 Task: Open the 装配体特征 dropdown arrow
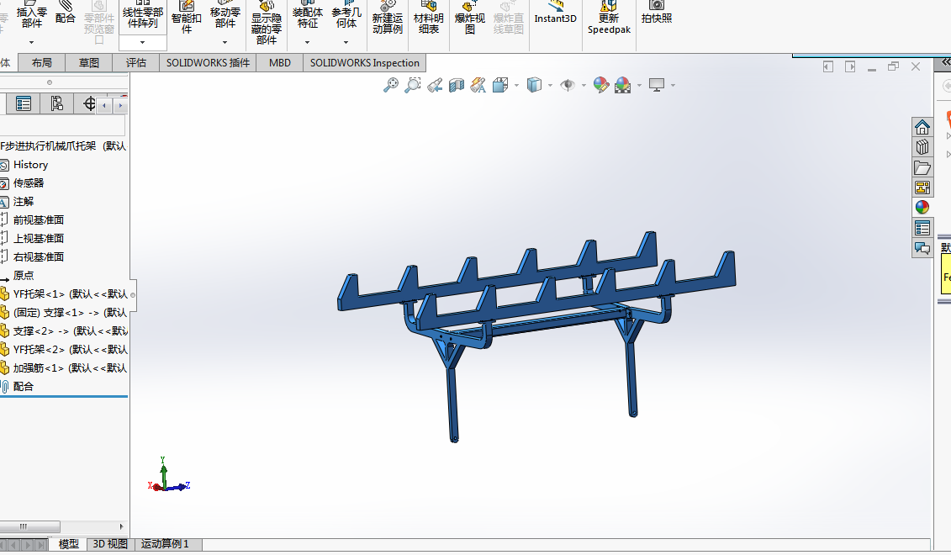point(308,42)
